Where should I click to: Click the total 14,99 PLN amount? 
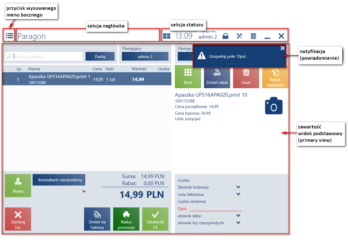point(142,195)
